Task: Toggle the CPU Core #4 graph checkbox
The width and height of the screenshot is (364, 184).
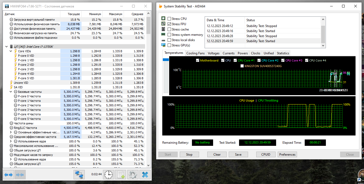Action: [307, 60]
